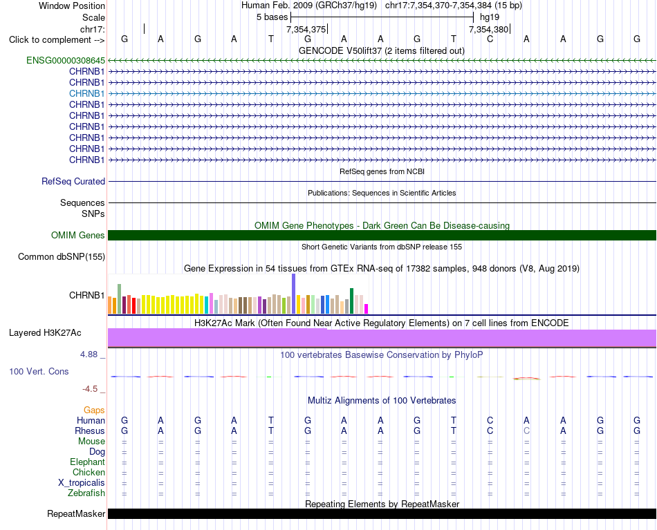Select the light-blue highlighted CHRNB1 transcript label

point(86,93)
